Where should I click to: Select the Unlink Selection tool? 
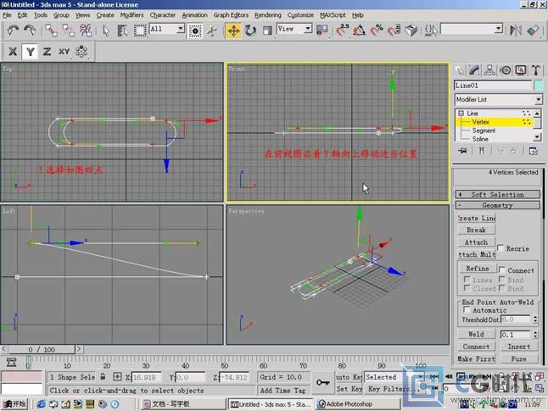tap(69, 31)
